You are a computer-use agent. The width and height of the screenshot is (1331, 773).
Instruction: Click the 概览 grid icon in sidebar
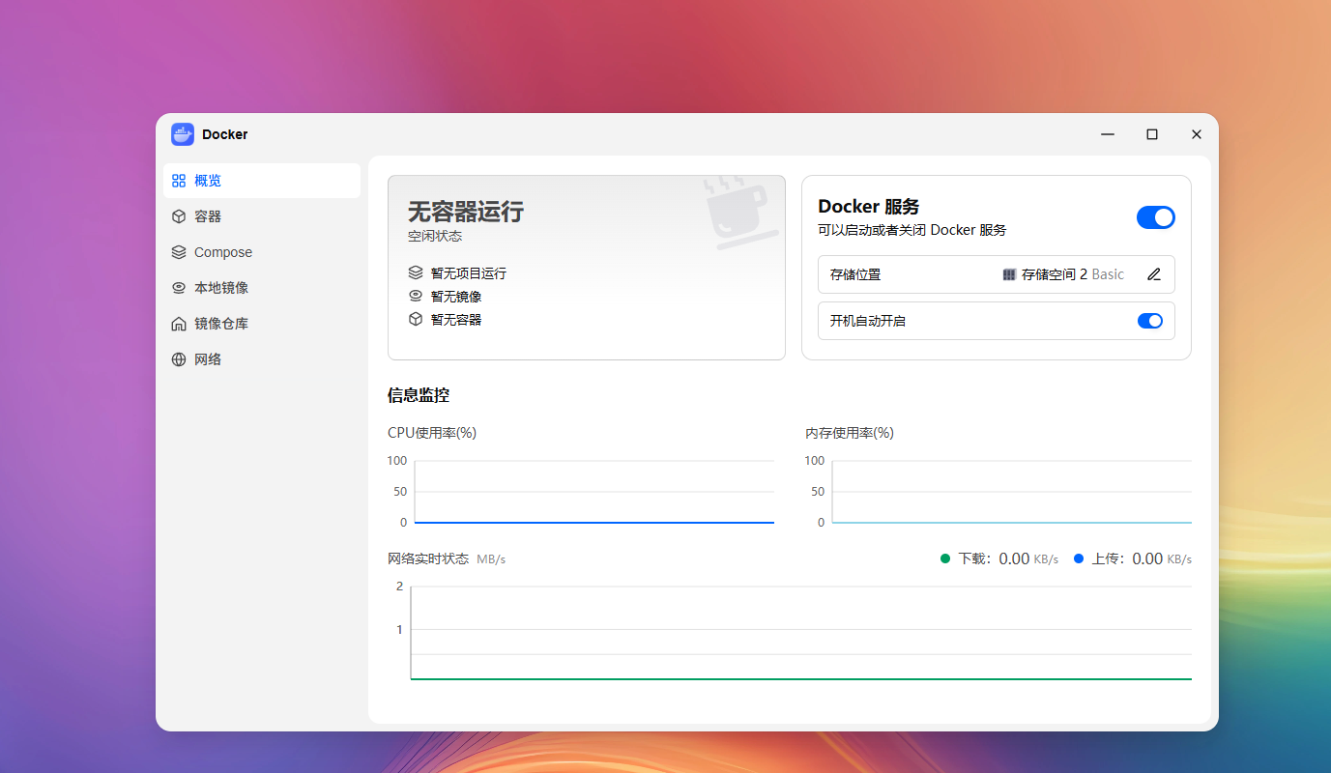[x=179, y=181]
